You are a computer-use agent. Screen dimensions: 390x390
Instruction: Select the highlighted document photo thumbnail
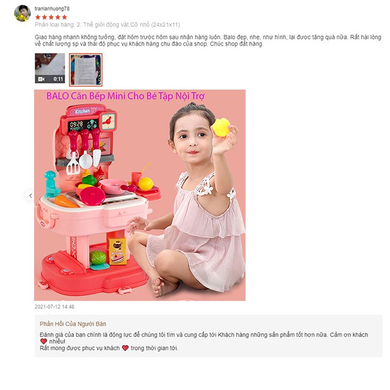[85, 70]
